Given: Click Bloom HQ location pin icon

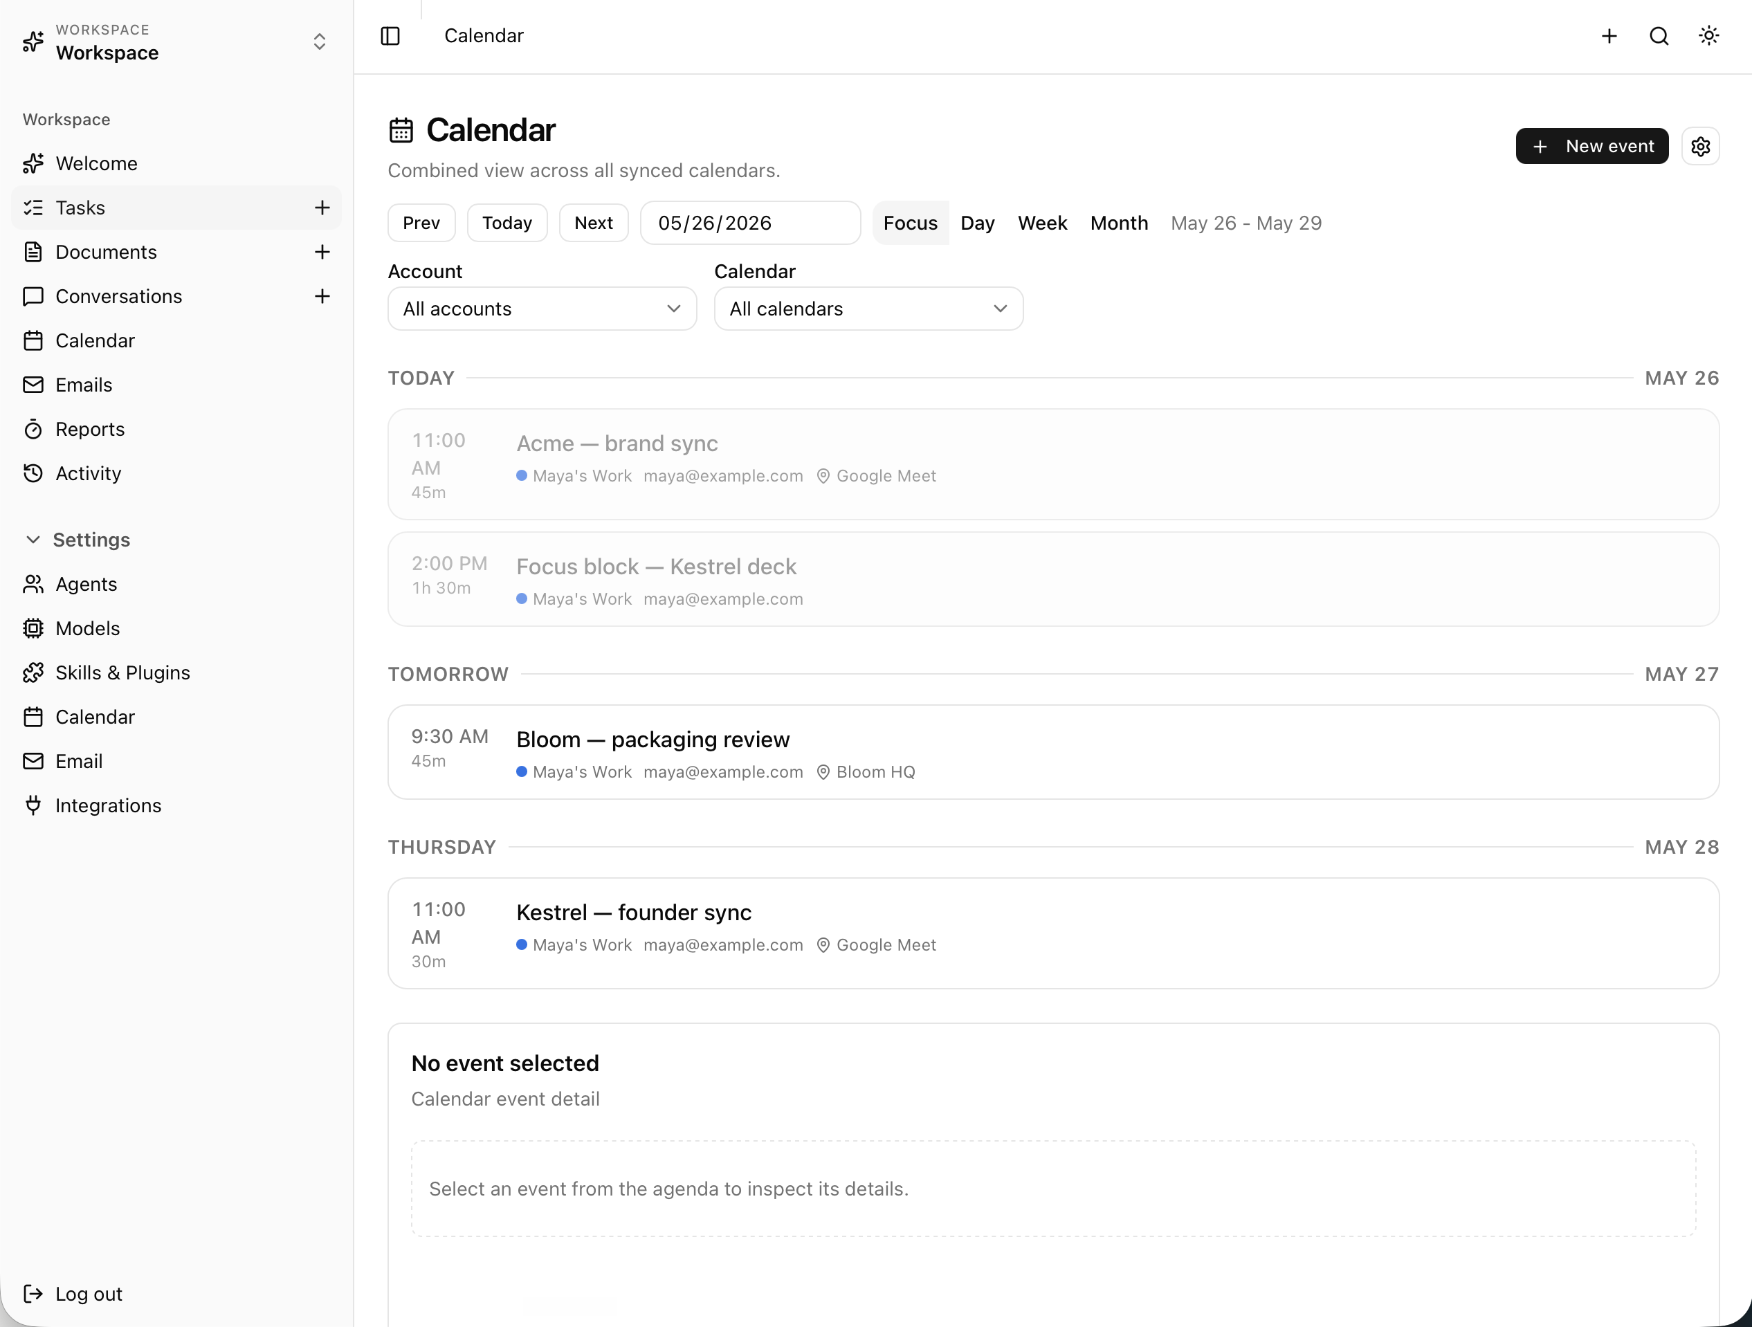Looking at the screenshot, I should pyautogui.click(x=823, y=773).
